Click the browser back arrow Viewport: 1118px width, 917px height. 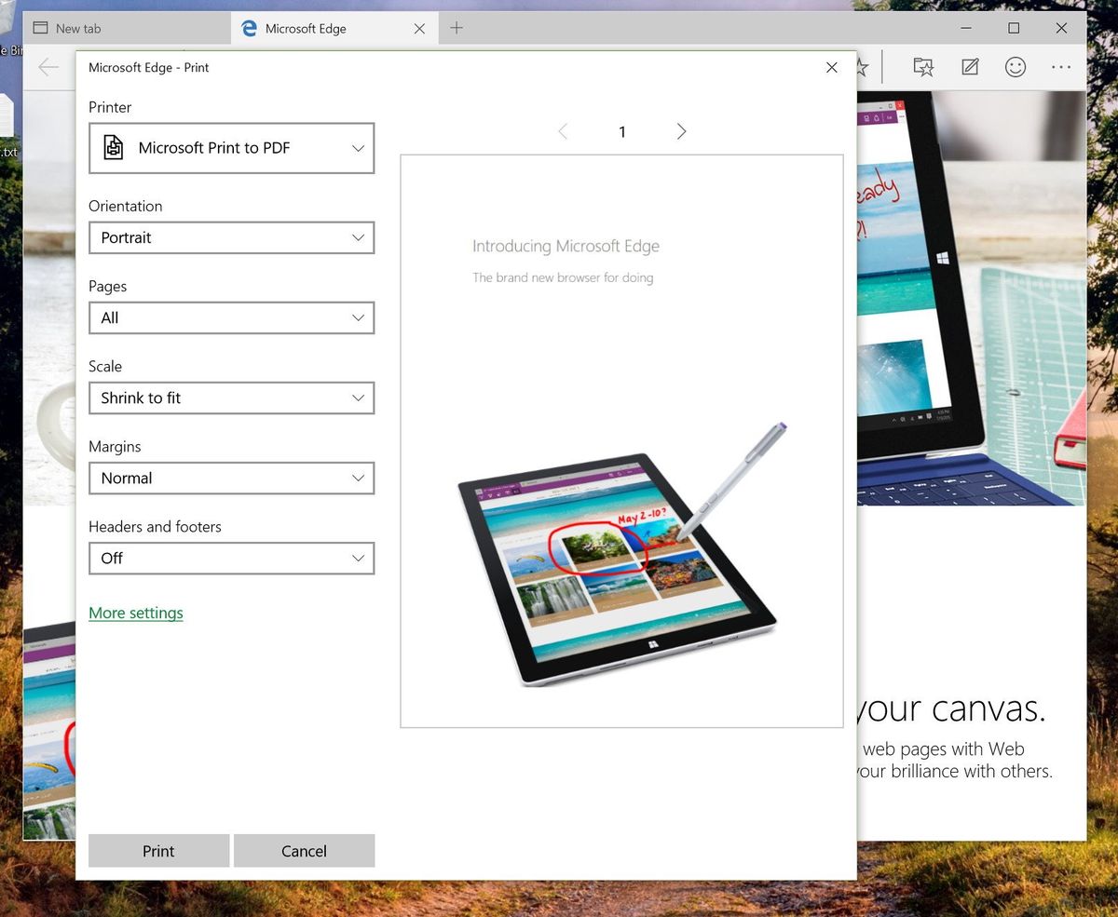pos(47,66)
